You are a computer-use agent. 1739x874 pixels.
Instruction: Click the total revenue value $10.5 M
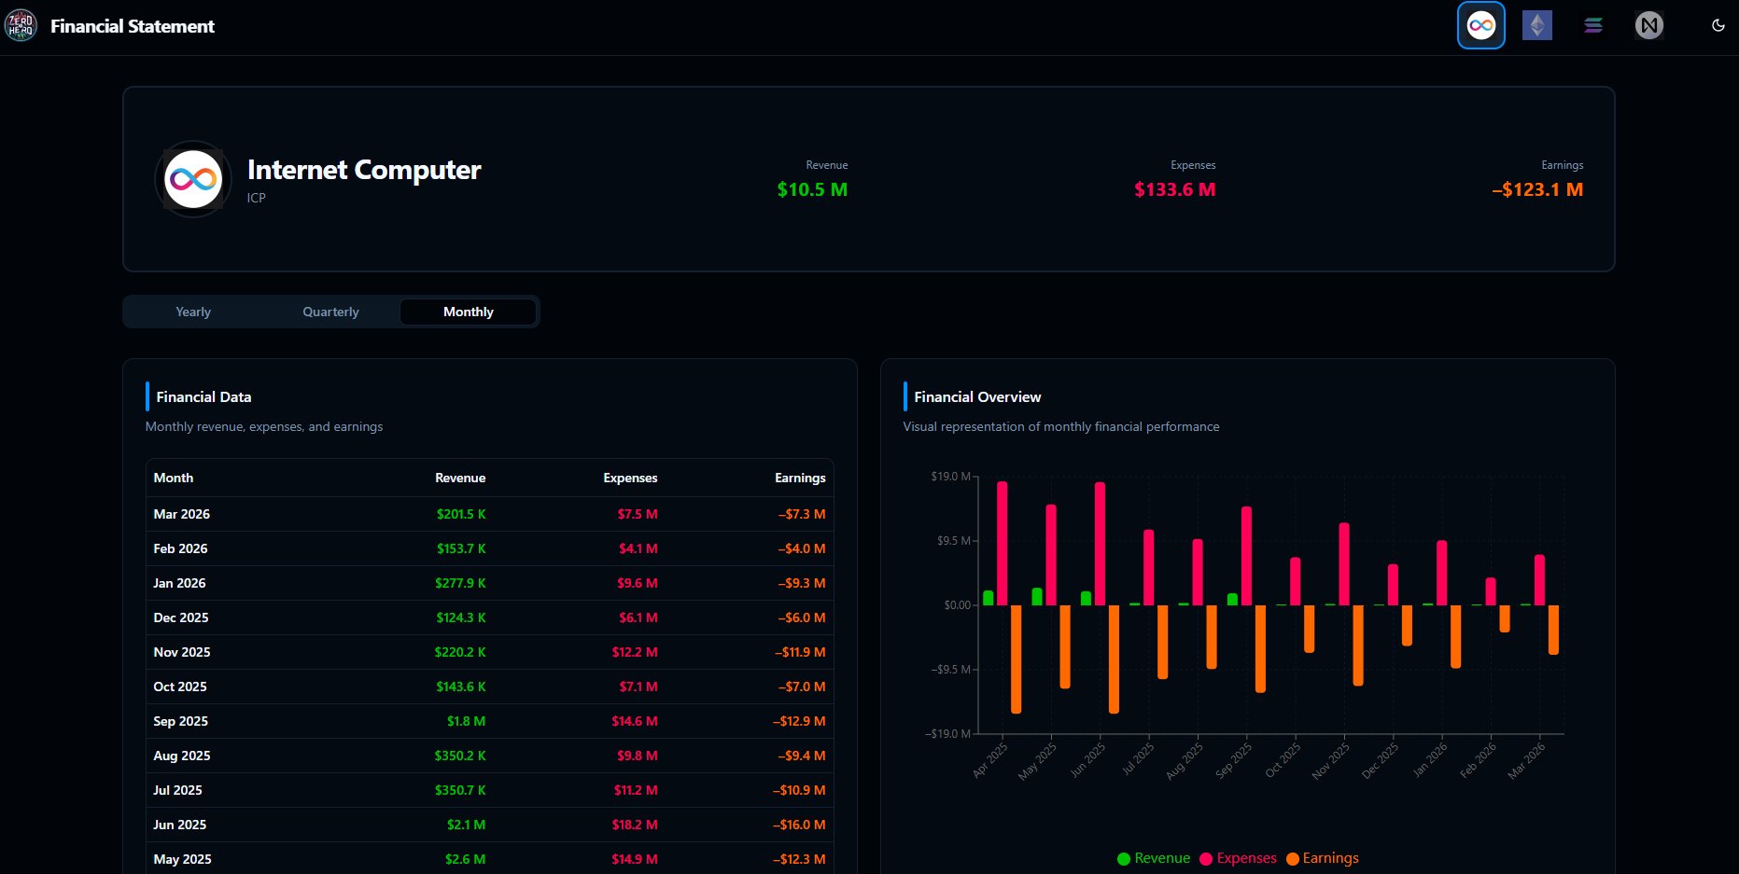click(812, 189)
